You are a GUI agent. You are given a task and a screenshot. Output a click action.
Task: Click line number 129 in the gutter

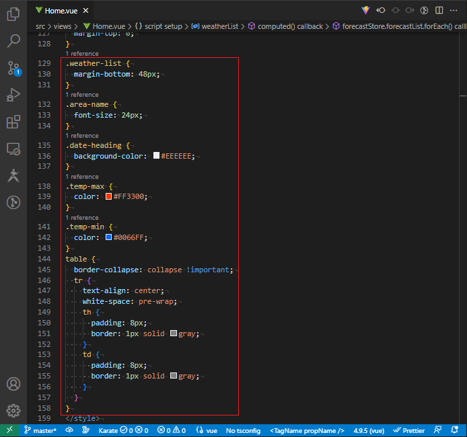pos(44,63)
